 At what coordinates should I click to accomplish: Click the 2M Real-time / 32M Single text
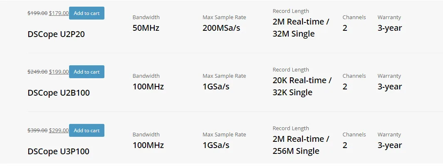point(301,28)
